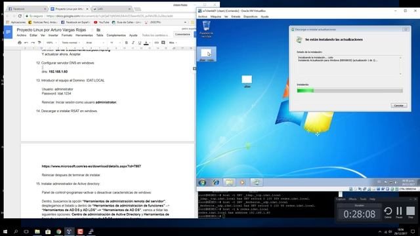Switch to the Facebook browser tab

tap(27, 9)
